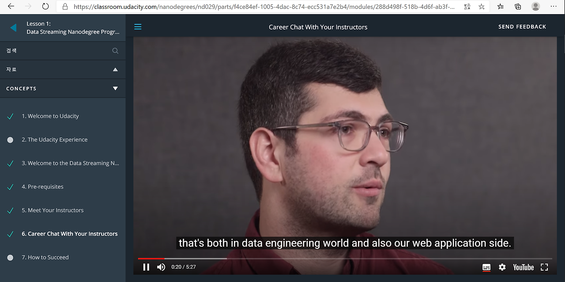Open the browser collections icon

coord(518,7)
